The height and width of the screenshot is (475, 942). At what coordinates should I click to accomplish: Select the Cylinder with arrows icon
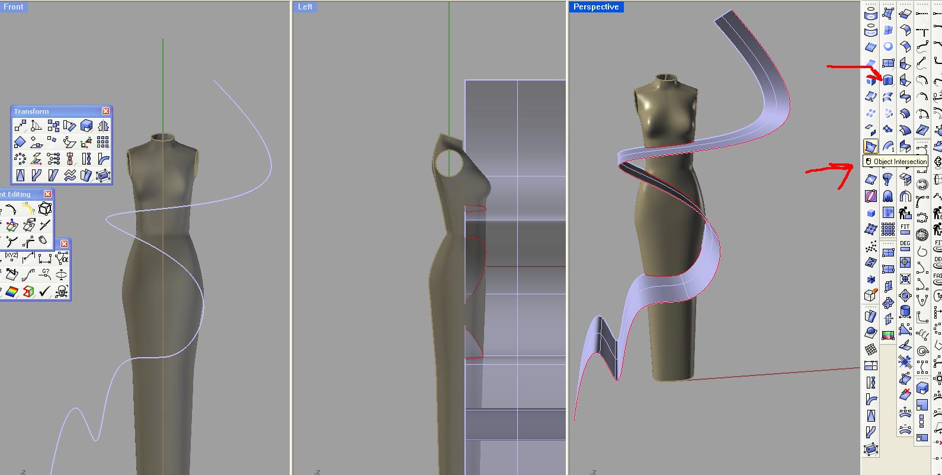pyautogui.click(x=905, y=312)
